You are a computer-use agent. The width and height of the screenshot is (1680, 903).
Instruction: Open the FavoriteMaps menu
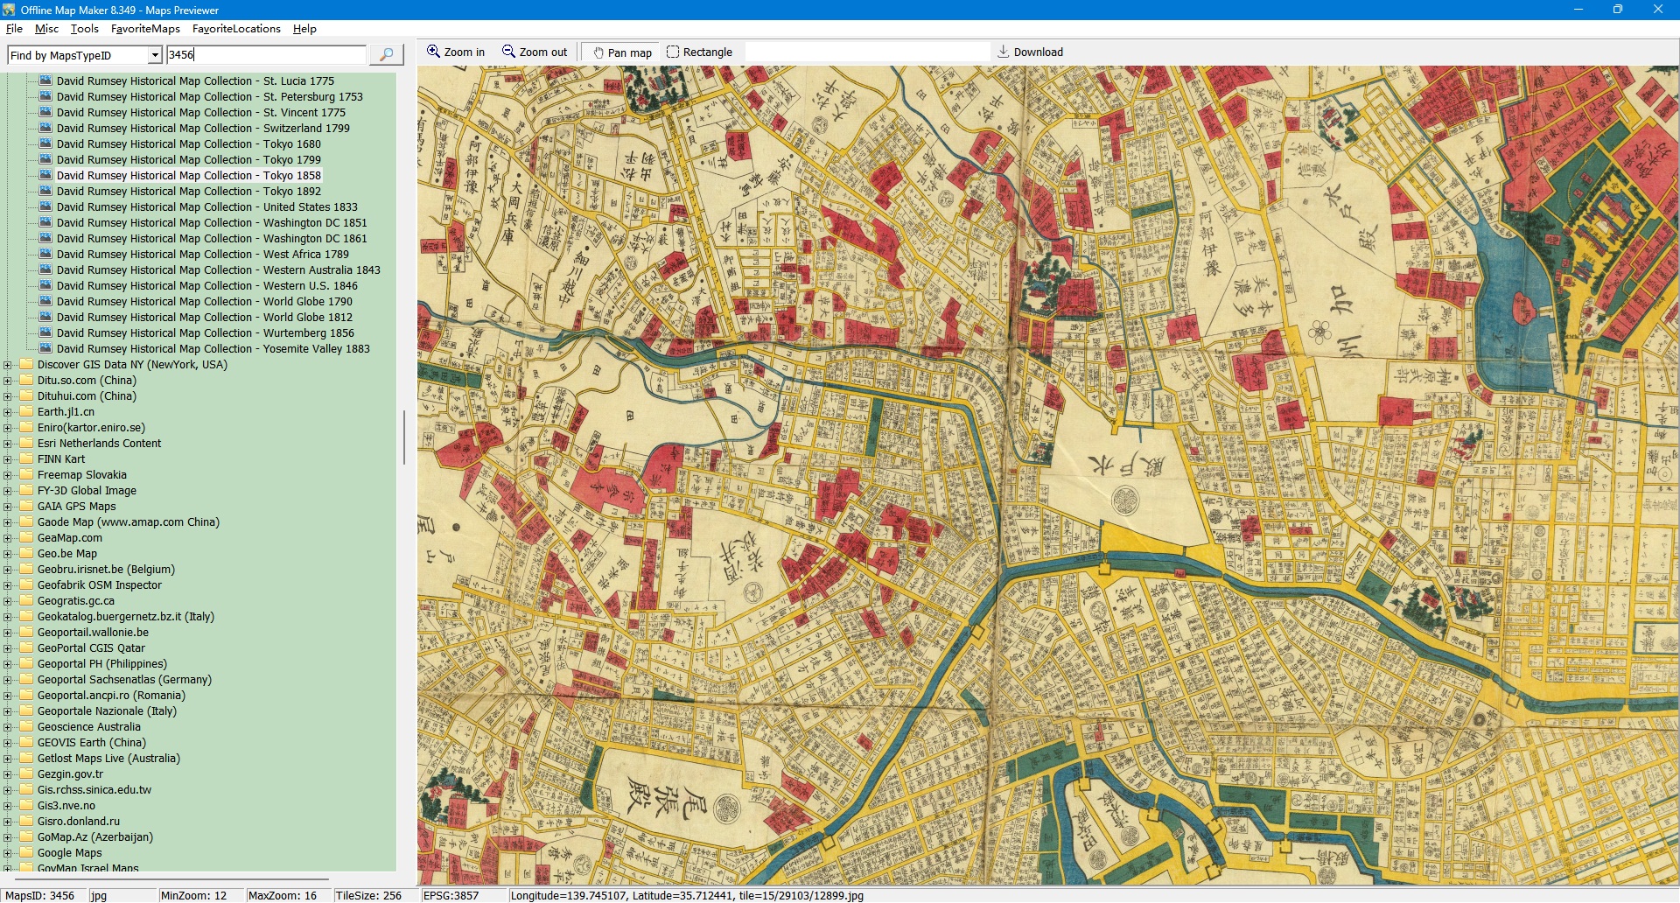(145, 29)
